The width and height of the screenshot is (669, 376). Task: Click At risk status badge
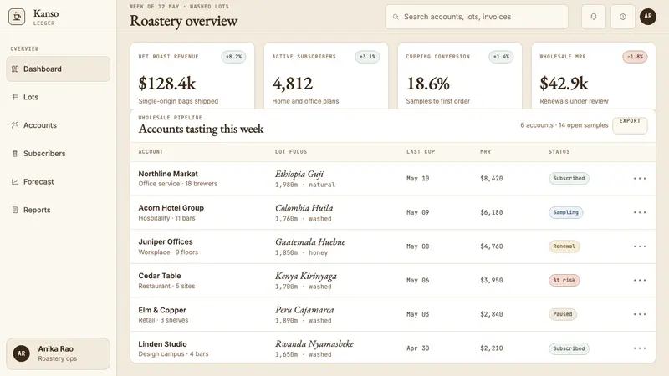pyautogui.click(x=564, y=281)
